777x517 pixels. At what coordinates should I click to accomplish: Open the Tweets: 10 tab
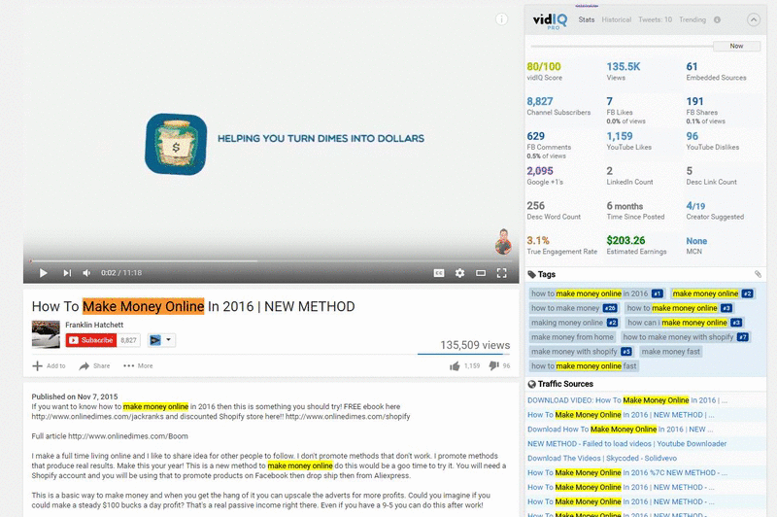(x=655, y=19)
